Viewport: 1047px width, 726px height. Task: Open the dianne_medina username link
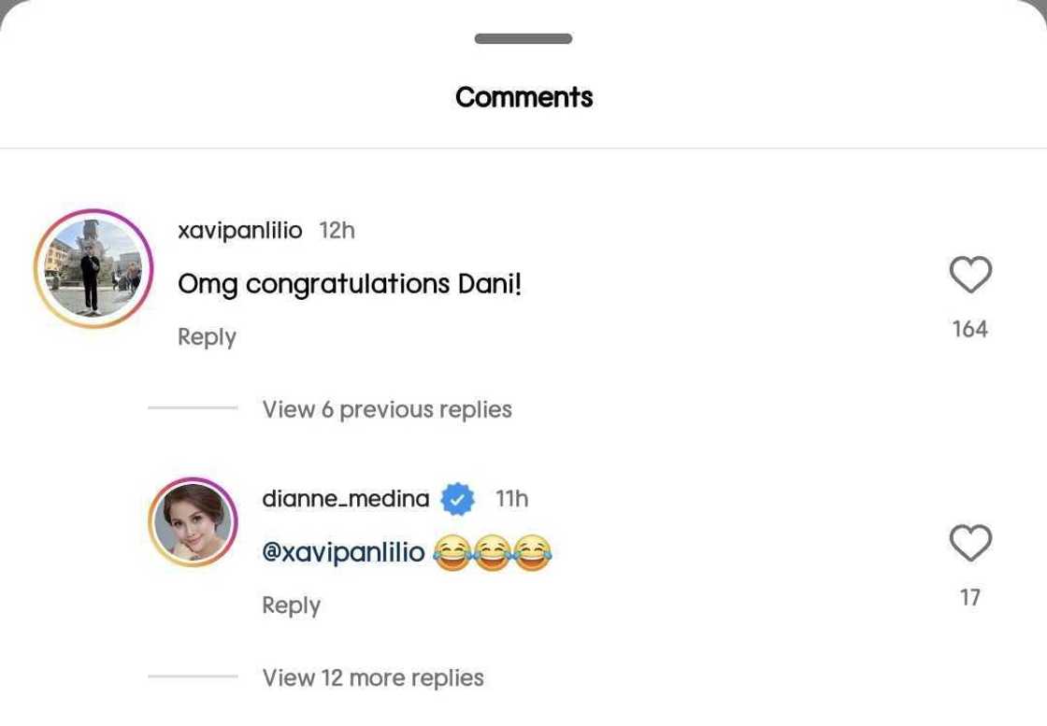(346, 499)
